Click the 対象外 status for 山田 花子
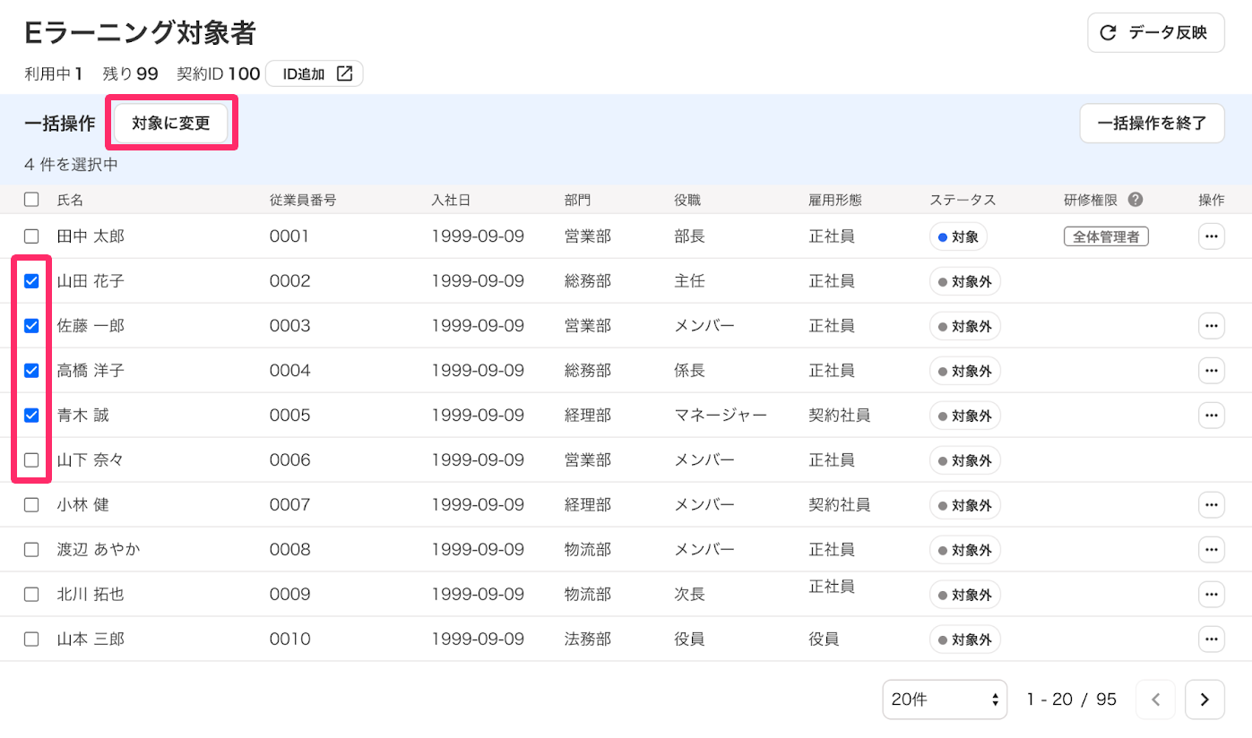Viewport: 1252px width, 738px height. click(x=965, y=282)
